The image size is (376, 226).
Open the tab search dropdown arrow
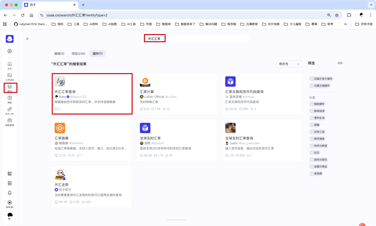pos(371,5)
